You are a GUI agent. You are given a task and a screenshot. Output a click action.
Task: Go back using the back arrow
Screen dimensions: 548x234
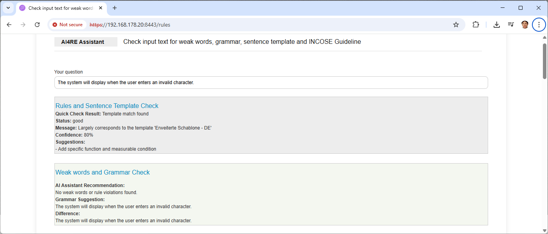click(x=9, y=24)
